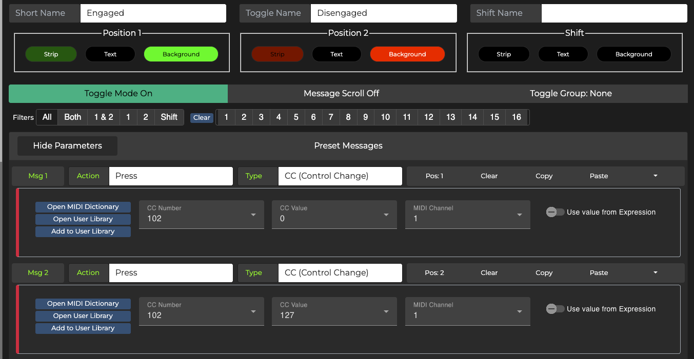The height and width of the screenshot is (359, 694).
Task: Select message number 16 filter
Action: (517, 117)
